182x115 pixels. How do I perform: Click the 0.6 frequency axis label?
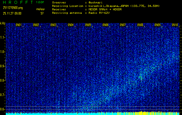click(3, 109)
